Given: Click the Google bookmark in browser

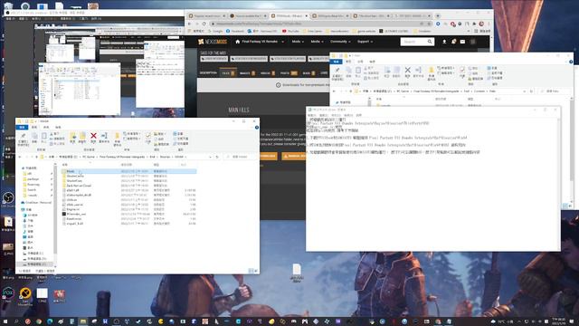Looking at the screenshot, I should 215,32.
